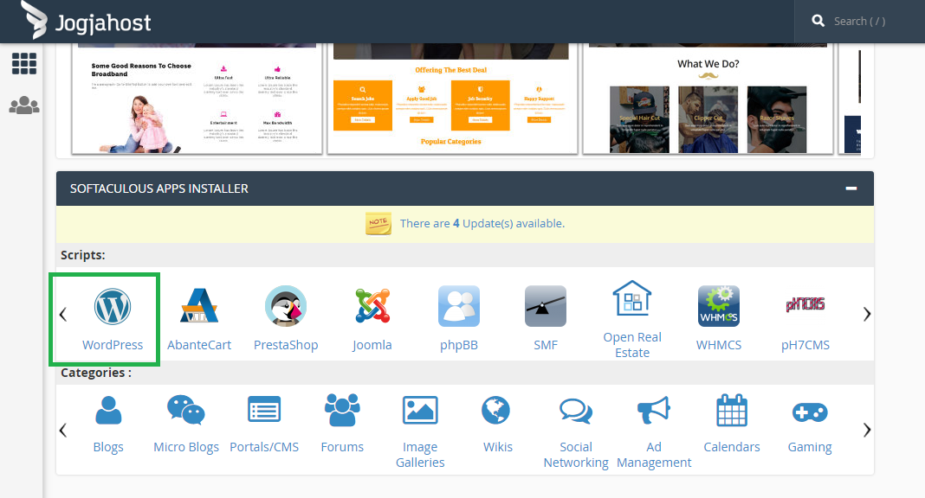Select the Wikis category globe icon

click(x=498, y=410)
